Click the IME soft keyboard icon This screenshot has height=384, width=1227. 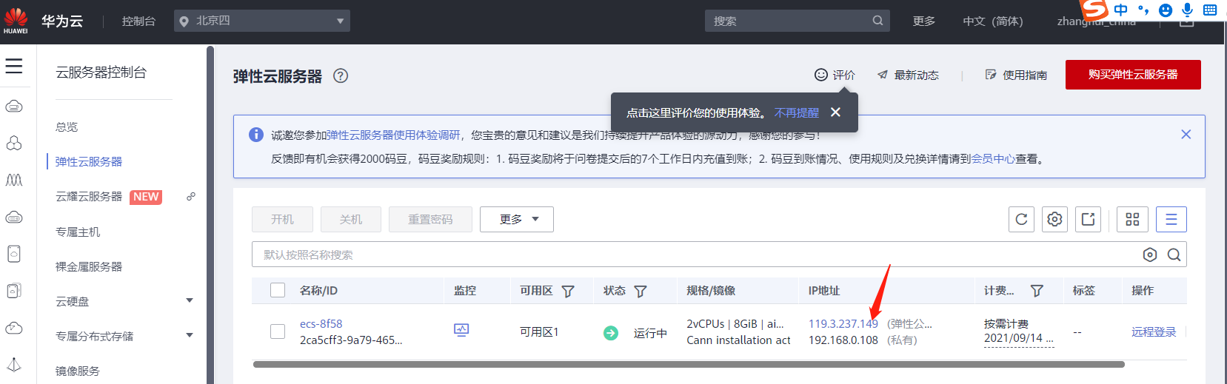pyautogui.click(x=1210, y=10)
